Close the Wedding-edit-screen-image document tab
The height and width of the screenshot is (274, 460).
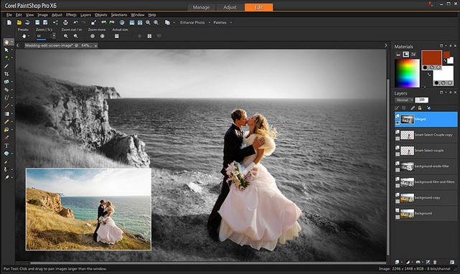tap(95, 45)
